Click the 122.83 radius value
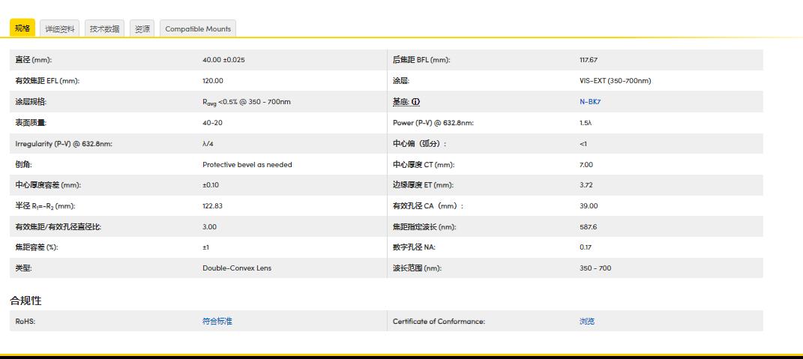 [213, 206]
